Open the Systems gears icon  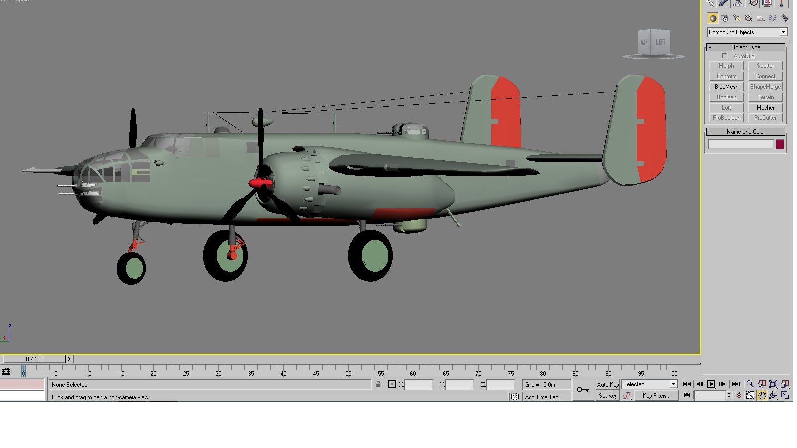tap(785, 18)
